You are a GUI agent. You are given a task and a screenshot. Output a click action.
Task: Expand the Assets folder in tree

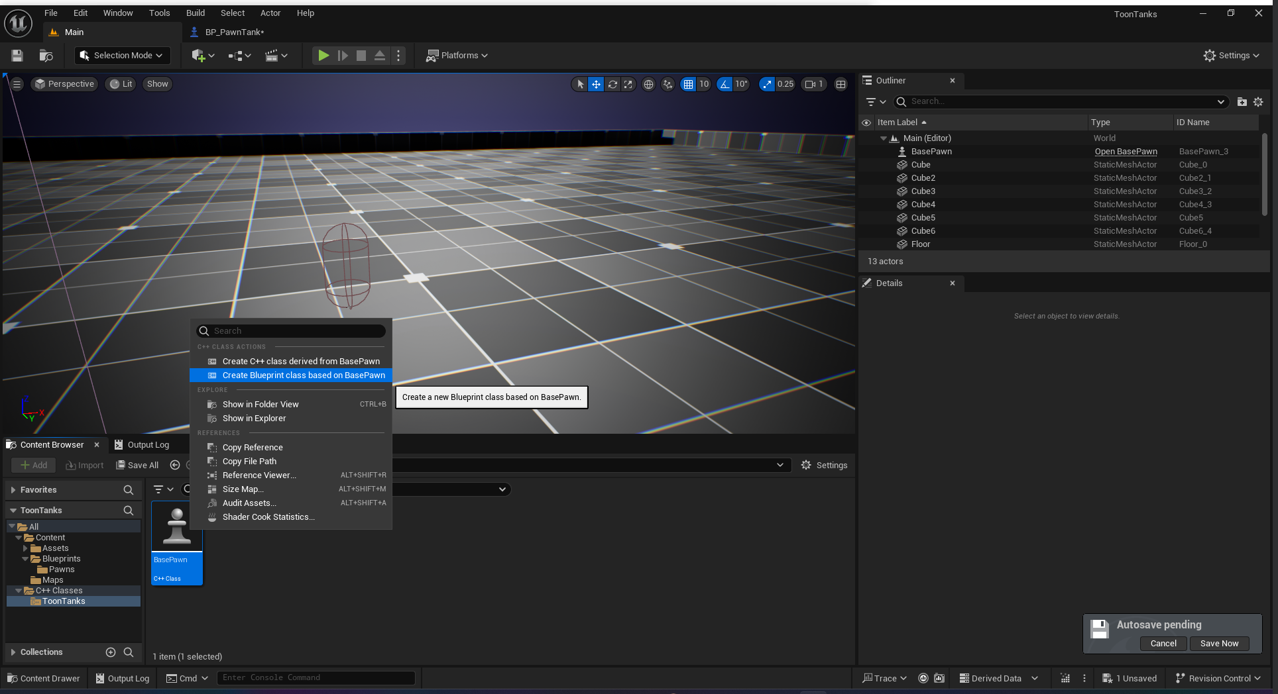click(x=25, y=548)
